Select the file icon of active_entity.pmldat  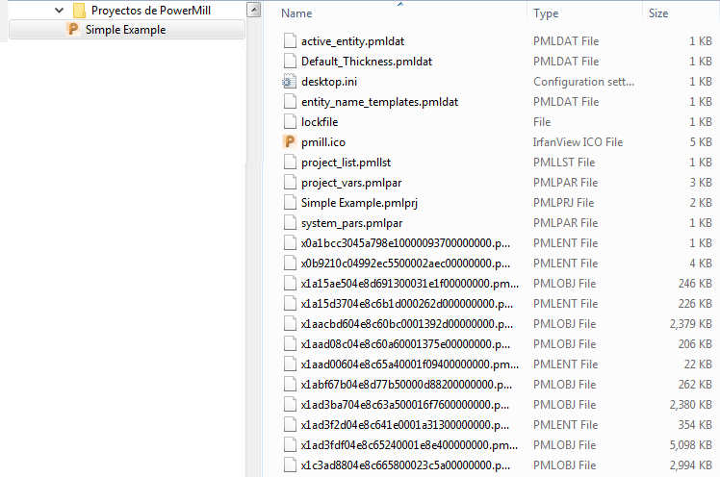pyautogui.click(x=290, y=40)
